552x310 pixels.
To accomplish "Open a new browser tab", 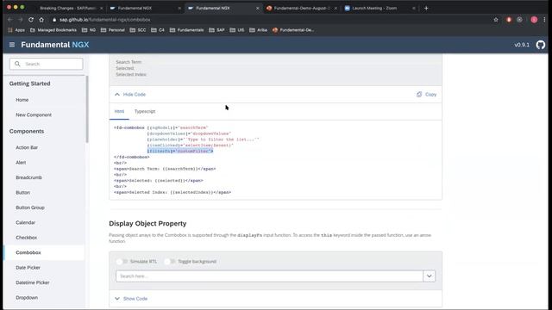I will coord(426,8).
